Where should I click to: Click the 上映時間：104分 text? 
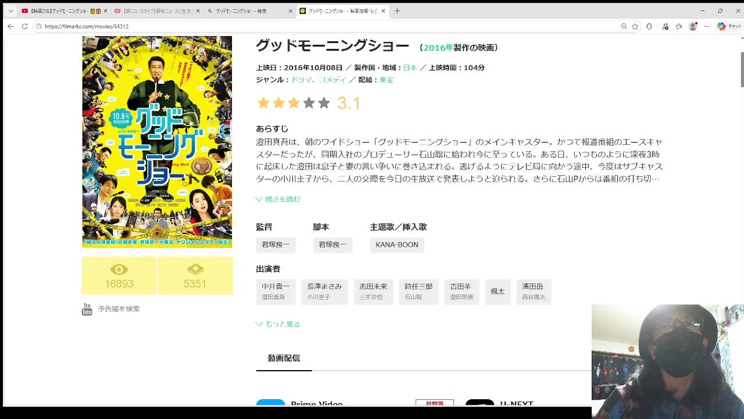pos(456,68)
